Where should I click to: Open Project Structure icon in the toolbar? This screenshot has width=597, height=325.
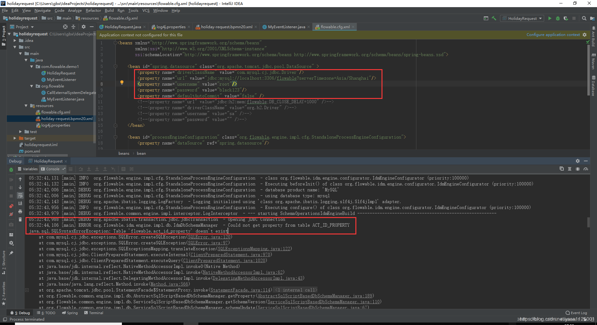click(592, 18)
